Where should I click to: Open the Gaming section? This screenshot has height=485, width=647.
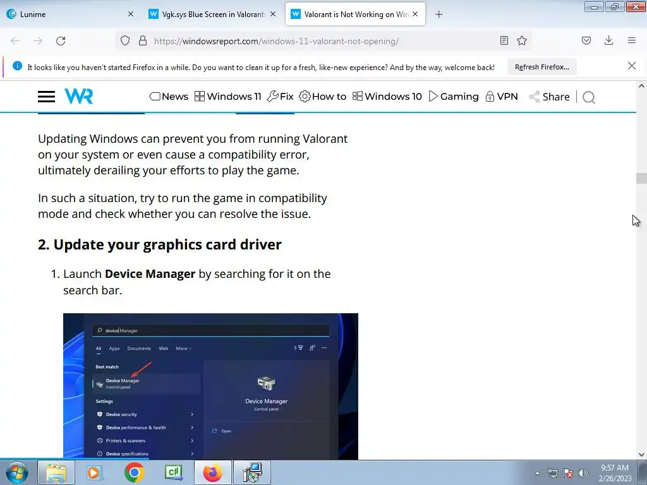(x=454, y=97)
